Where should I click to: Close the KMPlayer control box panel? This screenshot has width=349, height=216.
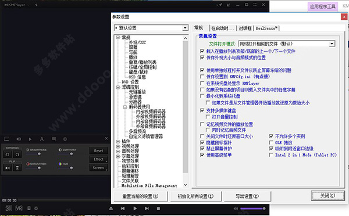click(106, 138)
